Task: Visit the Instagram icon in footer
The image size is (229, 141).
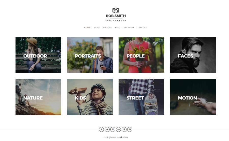Action: (113, 130)
